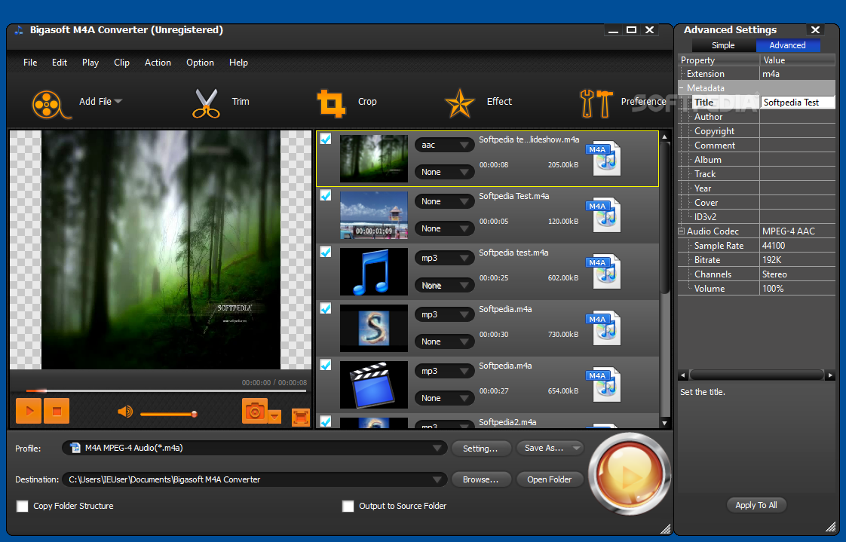Take a snapshot with camera icon

click(255, 411)
